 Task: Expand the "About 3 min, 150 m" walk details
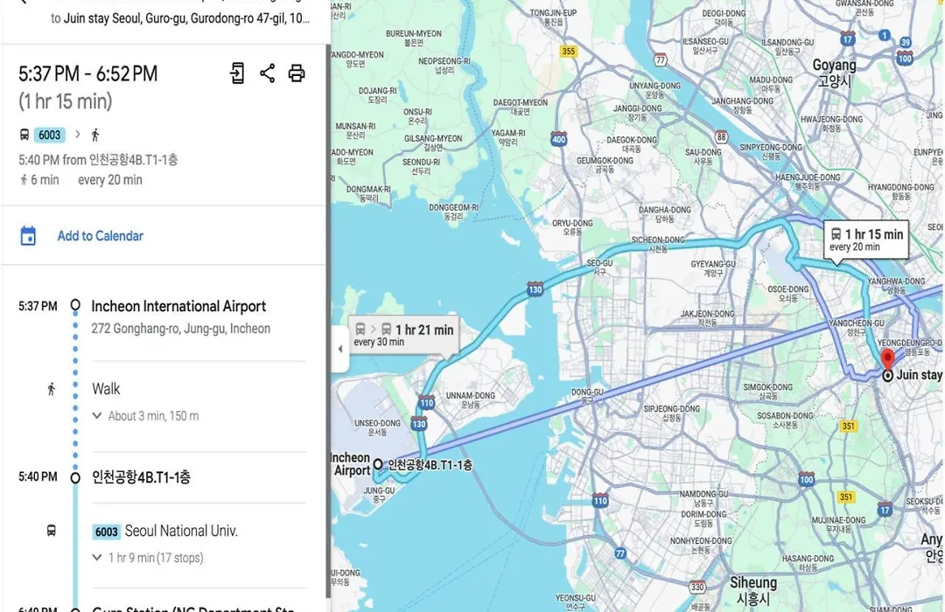[x=146, y=415]
